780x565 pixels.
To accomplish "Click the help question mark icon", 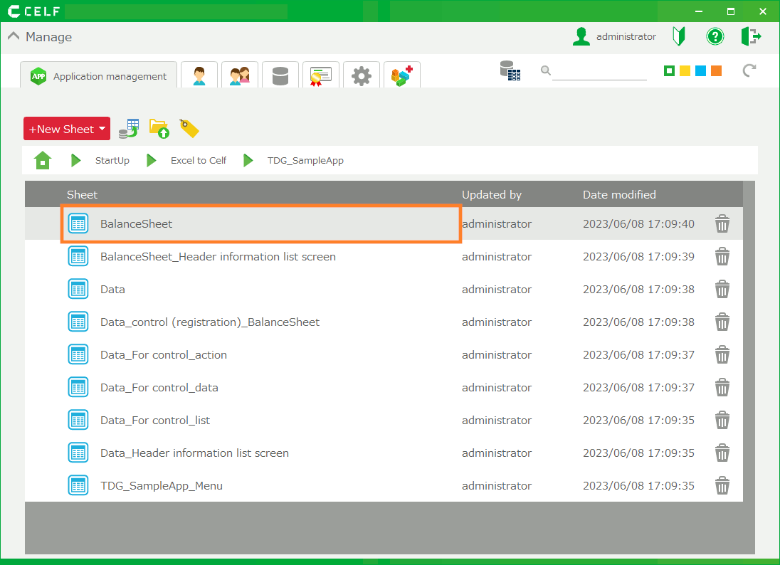I will (715, 36).
